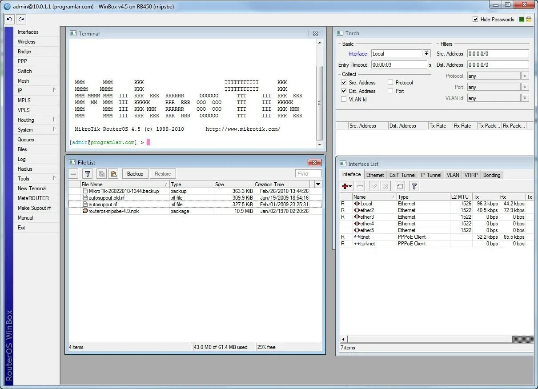This screenshot has width=538, height=389.
Task: Open the VLAN Id filter dropdown in Torch
Action: [x=525, y=98]
